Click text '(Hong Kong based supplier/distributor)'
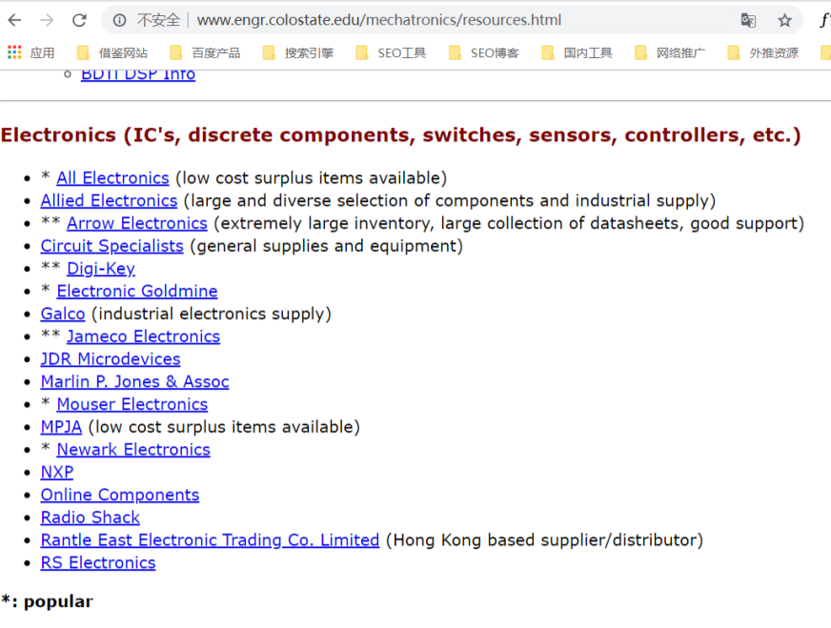The image size is (831, 628). 545,540
